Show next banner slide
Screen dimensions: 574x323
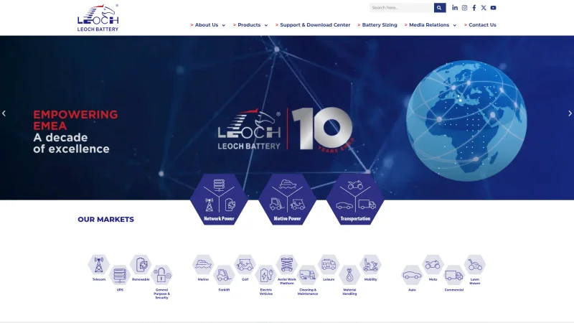[x=570, y=113]
